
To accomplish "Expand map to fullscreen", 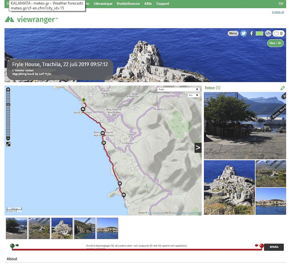I will [x=8, y=144].
